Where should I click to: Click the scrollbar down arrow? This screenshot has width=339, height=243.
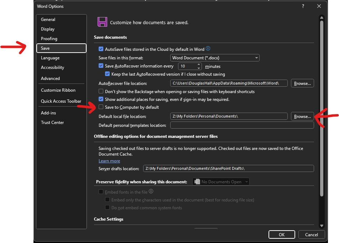(322, 226)
